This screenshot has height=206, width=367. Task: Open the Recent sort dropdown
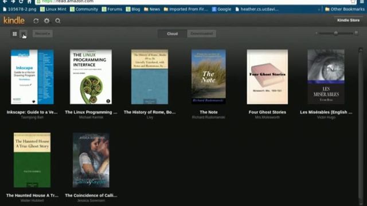pos(42,34)
